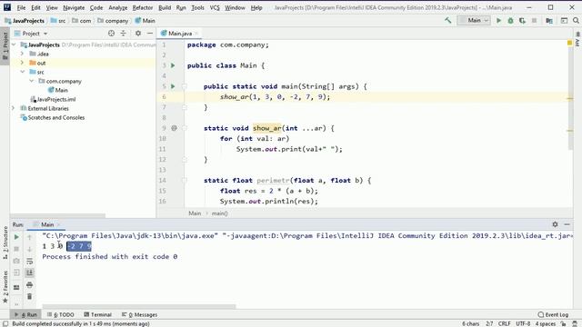The width and height of the screenshot is (582, 327).
Task: Dump threads with the camera icon
Action: tap(16, 261)
